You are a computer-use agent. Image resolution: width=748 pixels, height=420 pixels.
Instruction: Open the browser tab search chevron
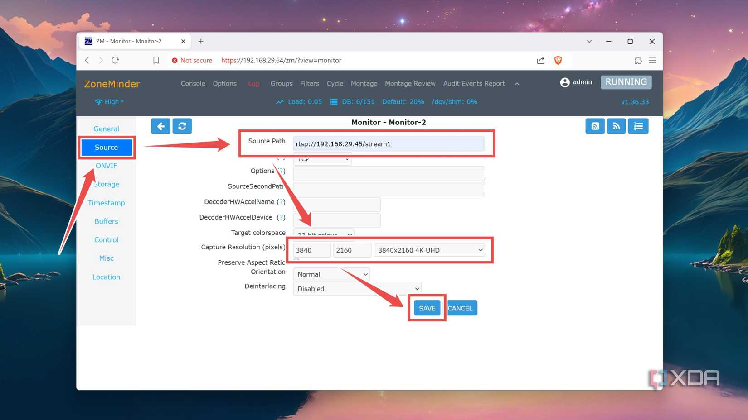tap(589, 41)
